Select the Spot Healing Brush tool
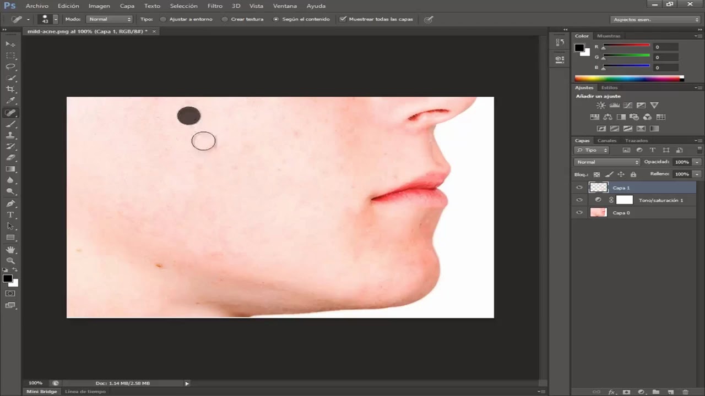 (x=10, y=113)
